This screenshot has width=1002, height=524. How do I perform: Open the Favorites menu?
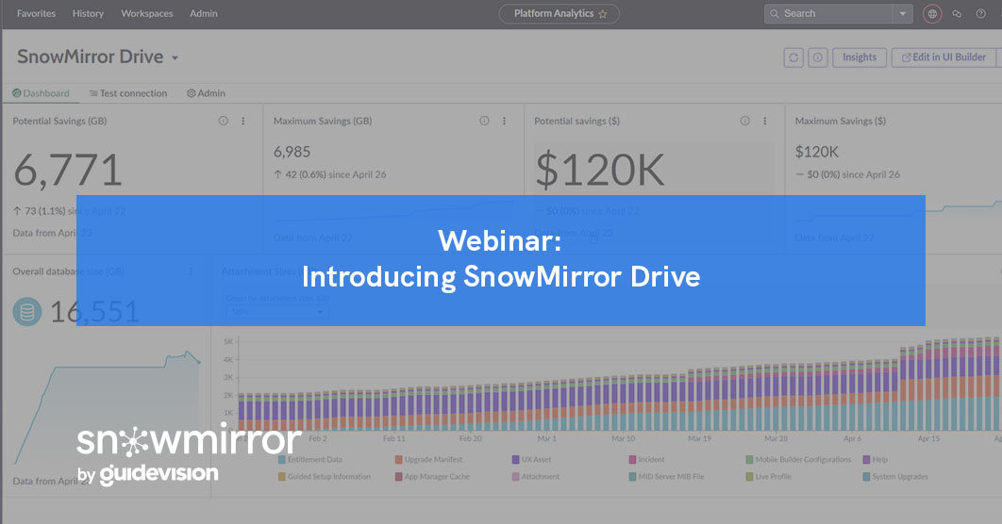[37, 13]
